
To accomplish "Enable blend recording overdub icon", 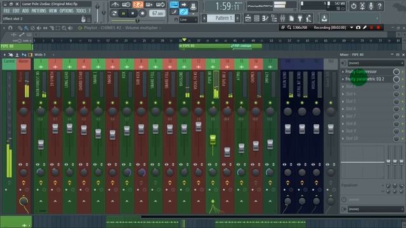I will [x=149, y=4].
